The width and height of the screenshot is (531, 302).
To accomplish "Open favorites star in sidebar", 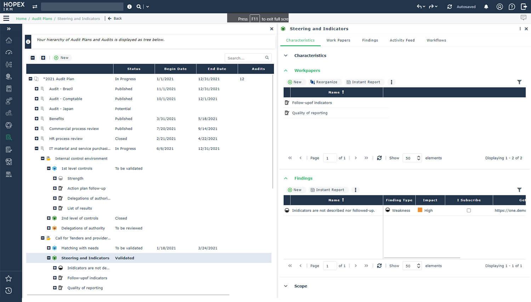I will [9, 279].
